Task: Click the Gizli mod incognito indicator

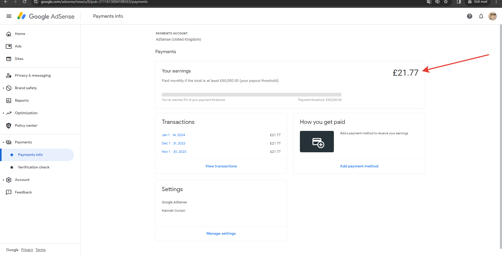Action: [477, 2]
